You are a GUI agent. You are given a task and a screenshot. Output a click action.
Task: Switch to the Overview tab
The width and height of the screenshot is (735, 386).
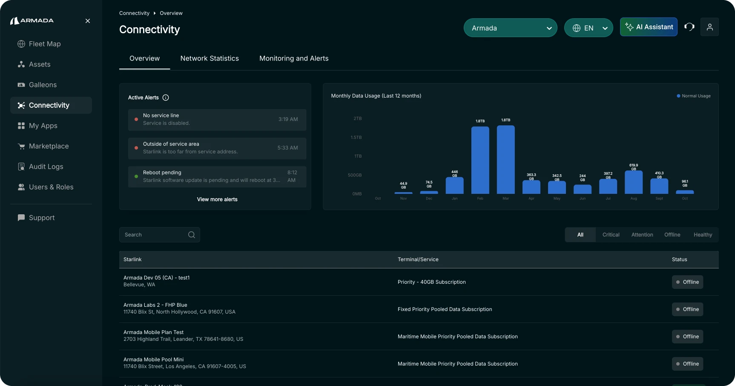click(x=144, y=58)
